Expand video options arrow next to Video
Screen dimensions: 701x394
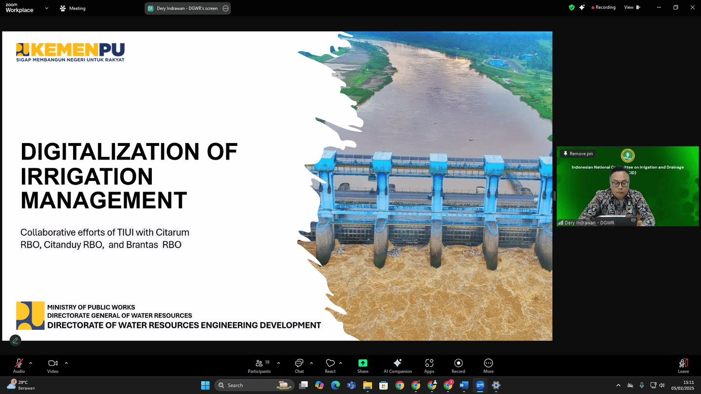click(x=66, y=363)
